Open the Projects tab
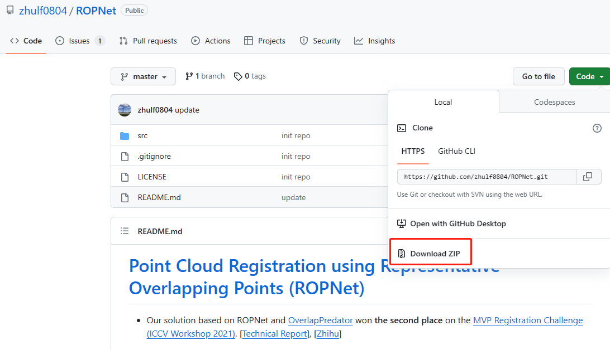Screen dimensions: 610x350 click(x=265, y=41)
